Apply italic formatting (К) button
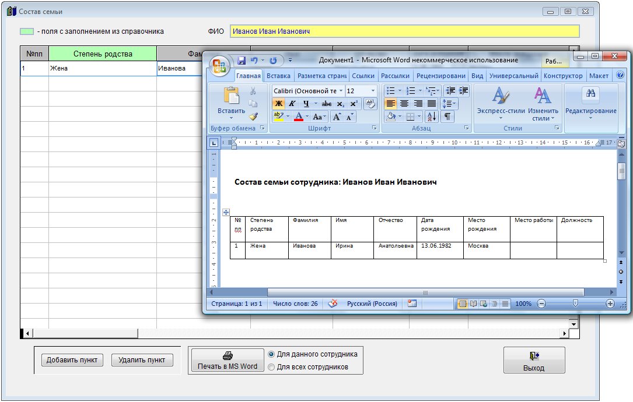Image resolution: width=633 pixels, height=402 pixels. click(292, 104)
